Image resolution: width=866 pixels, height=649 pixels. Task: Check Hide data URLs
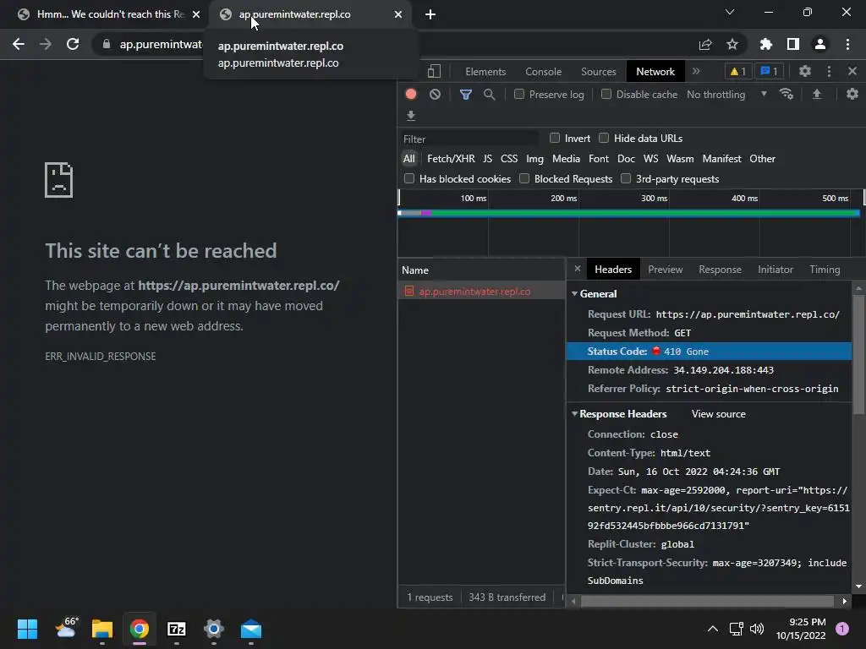pos(604,138)
